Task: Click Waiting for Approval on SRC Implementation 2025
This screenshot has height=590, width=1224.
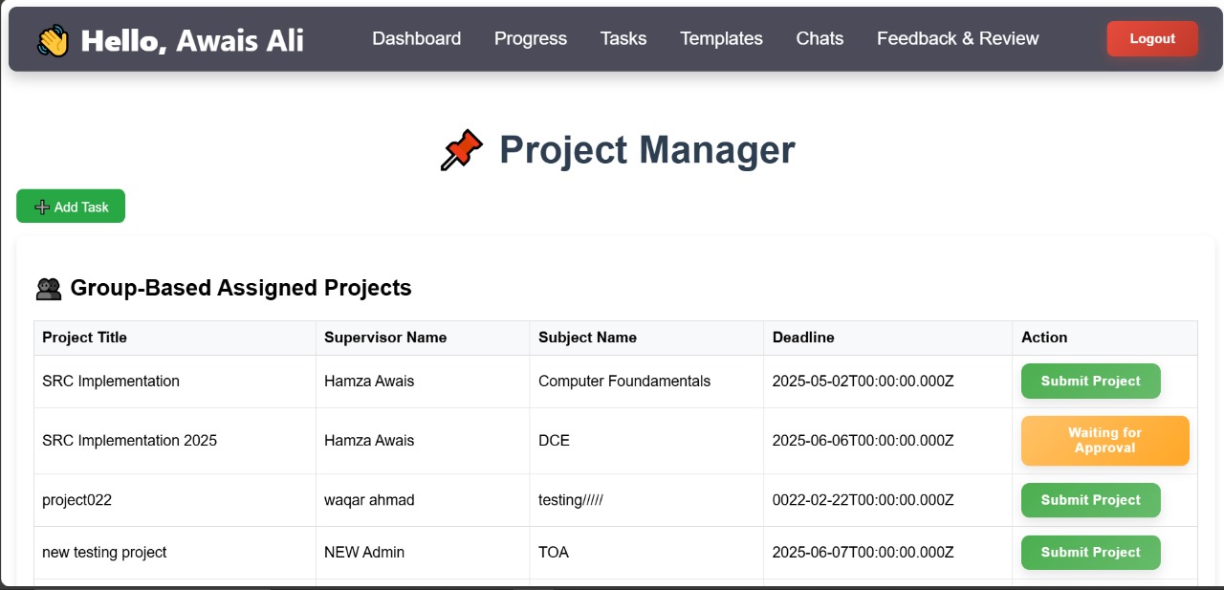Action: point(1104,441)
